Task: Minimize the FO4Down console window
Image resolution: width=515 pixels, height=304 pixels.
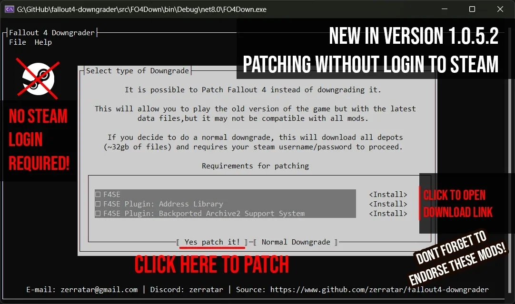Action: click(445, 9)
